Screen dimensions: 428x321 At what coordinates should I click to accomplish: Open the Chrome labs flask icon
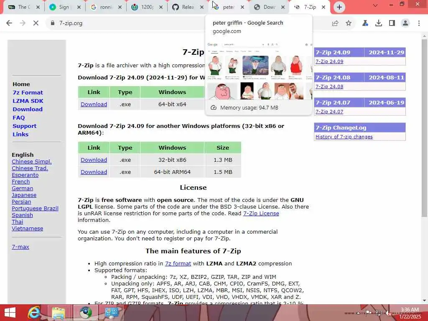365,23
